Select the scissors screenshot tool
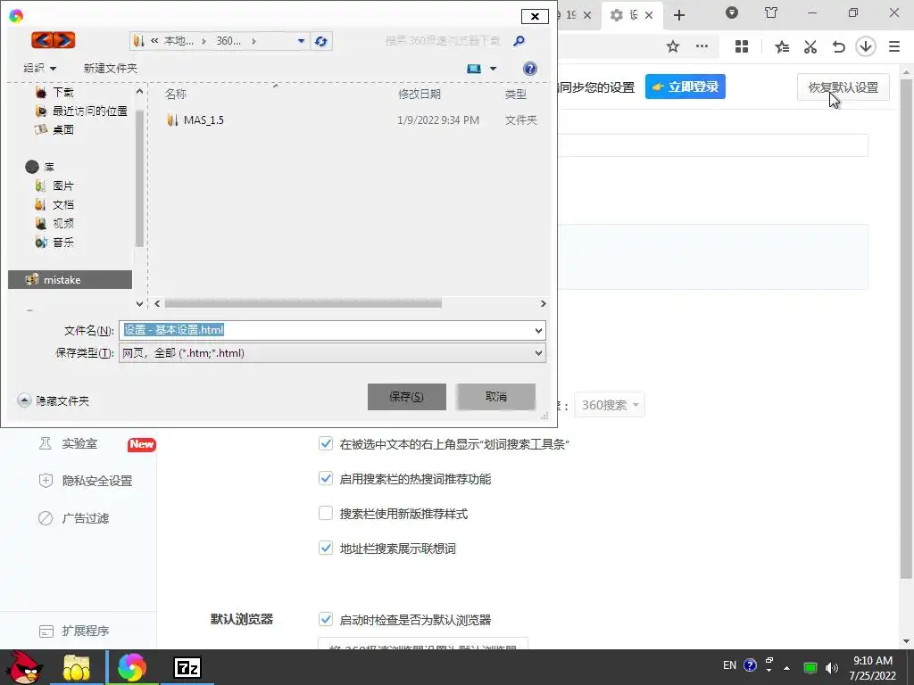The image size is (914, 685). [x=810, y=46]
